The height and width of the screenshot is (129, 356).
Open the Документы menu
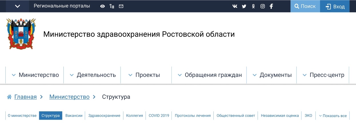272,75
